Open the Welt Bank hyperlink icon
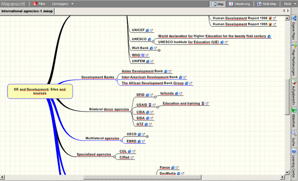 151,48
